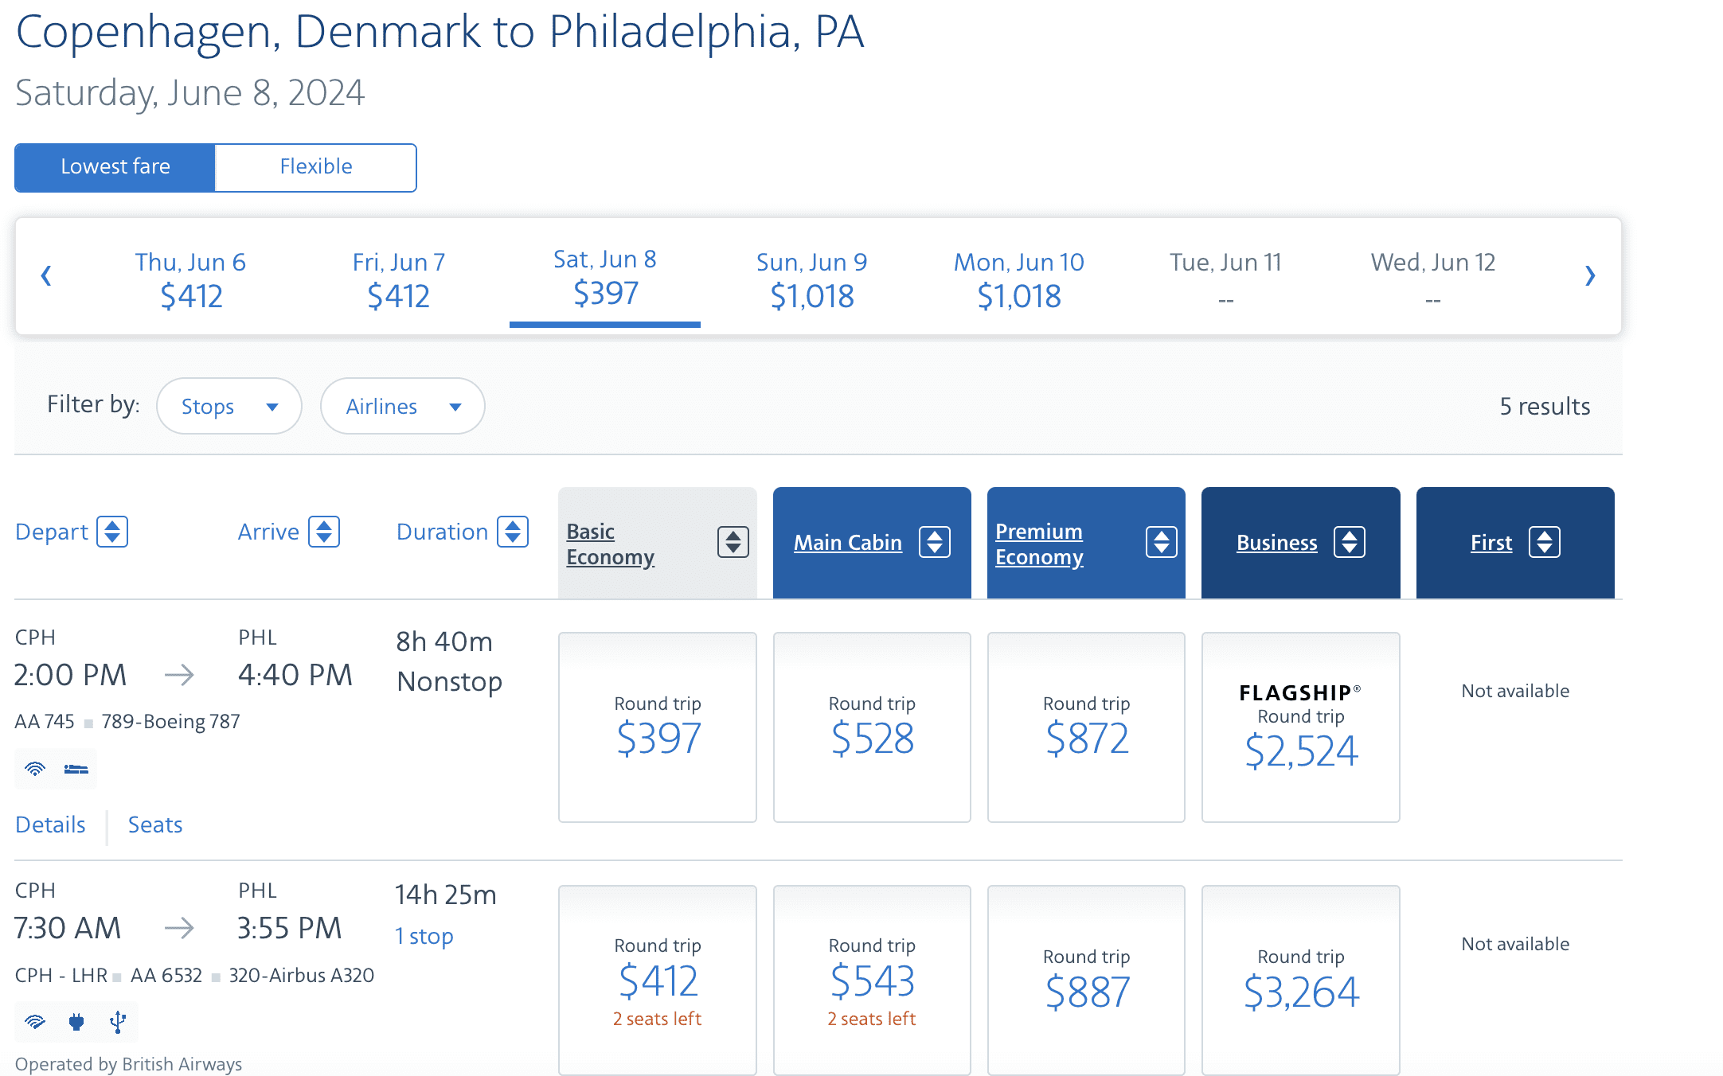Click lie-flat seat icon on AA 745
Image resolution: width=1723 pixels, height=1076 pixels.
tap(76, 769)
